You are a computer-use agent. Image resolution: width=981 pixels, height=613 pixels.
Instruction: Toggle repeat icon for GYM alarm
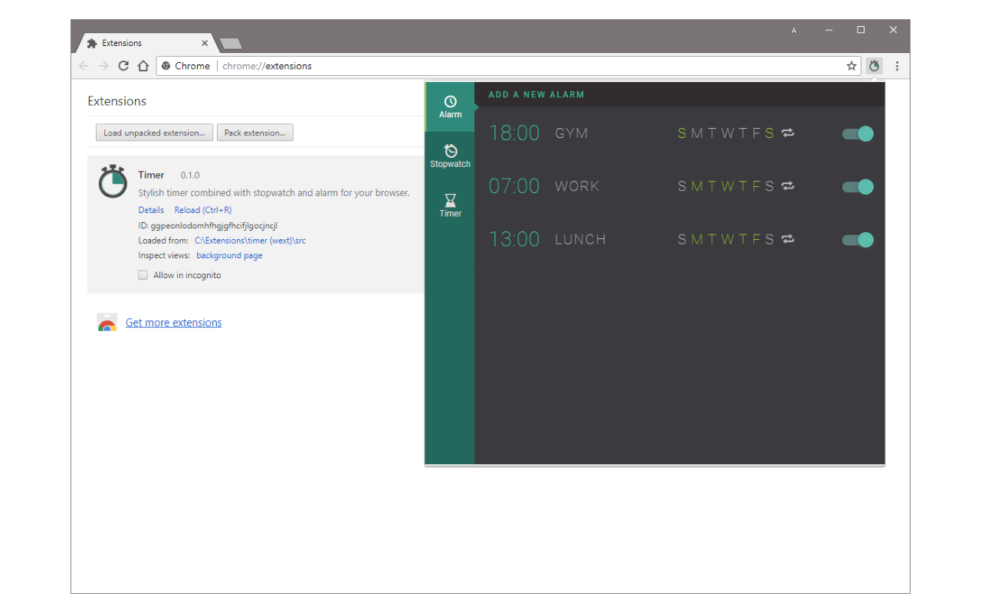[788, 133]
